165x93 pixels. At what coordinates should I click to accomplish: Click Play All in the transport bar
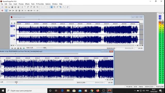pyautogui.click(x=10, y=11)
